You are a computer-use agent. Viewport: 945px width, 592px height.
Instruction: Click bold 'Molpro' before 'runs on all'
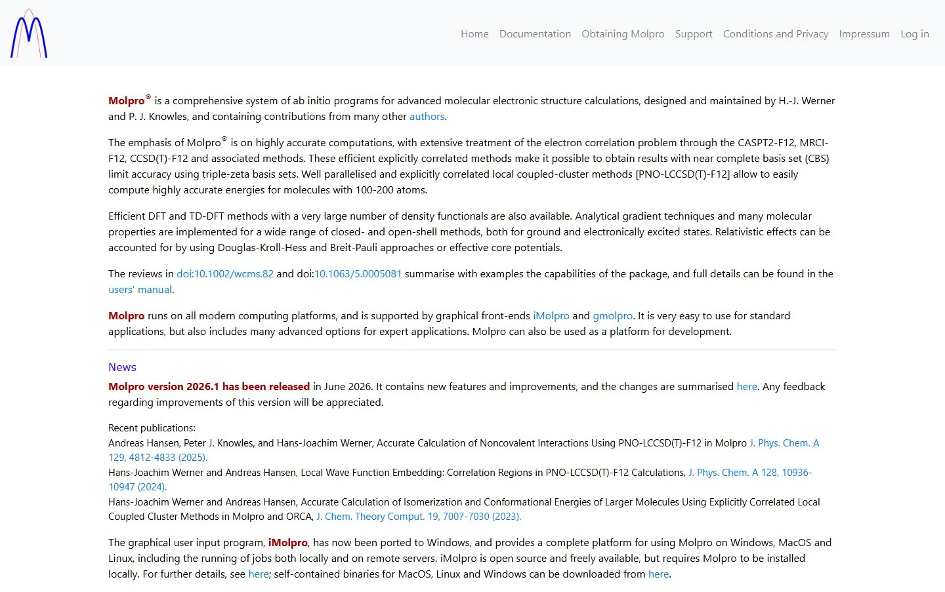[127, 316]
